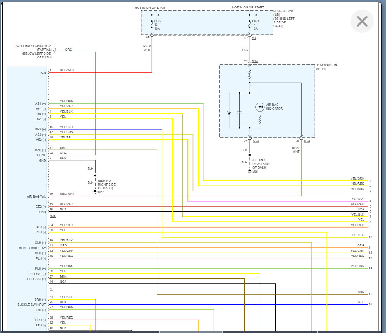Click the FUSE 14 10A label
The height and width of the screenshot is (333, 386).
(256, 25)
